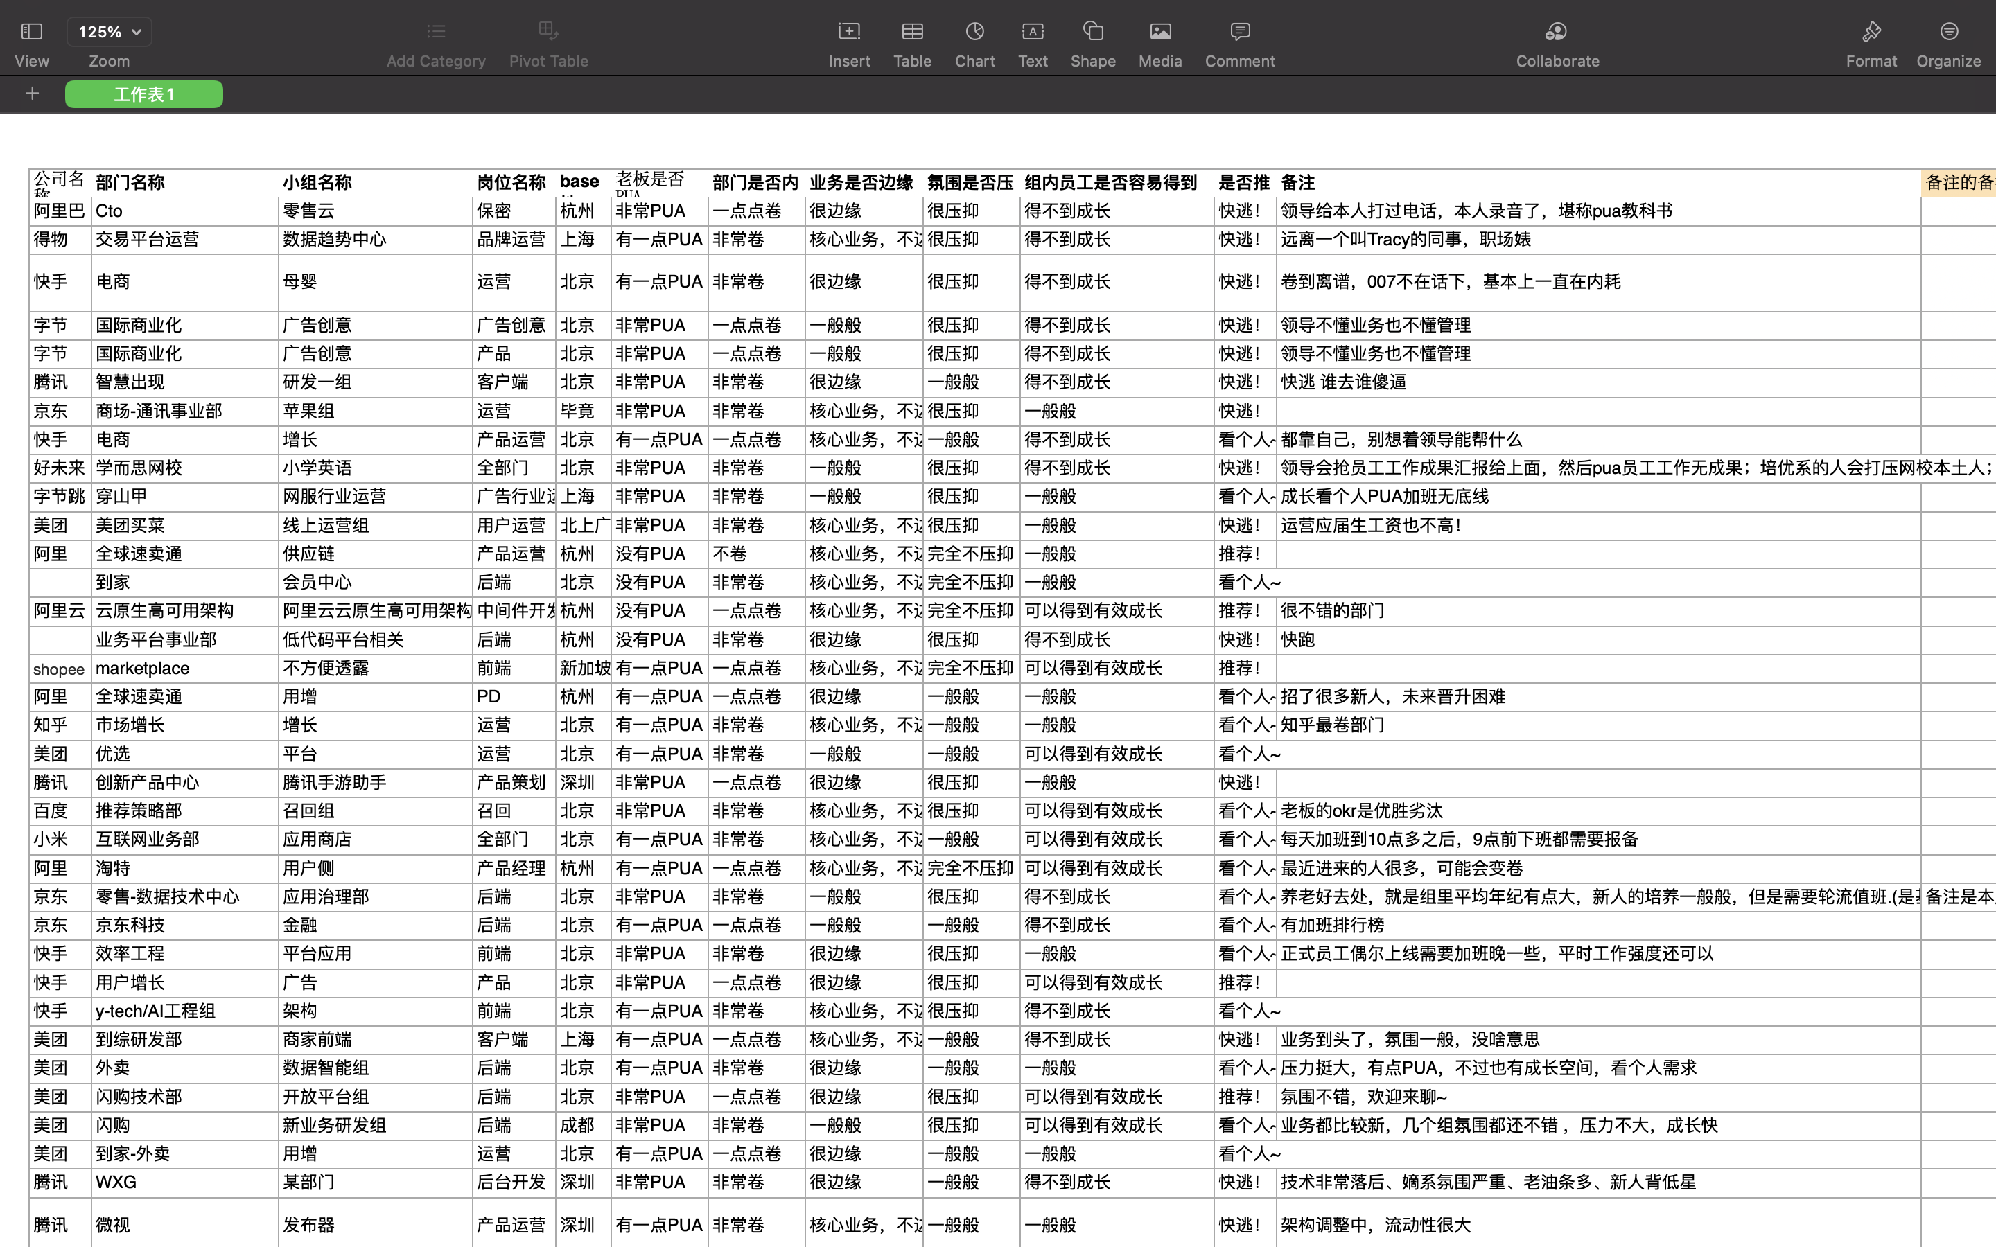Select the 部门名称 header cell

click(185, 182)
